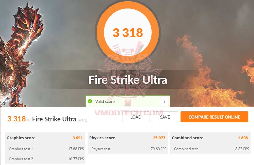
Task: Click the Combined test row
Action: click(210, 149)
